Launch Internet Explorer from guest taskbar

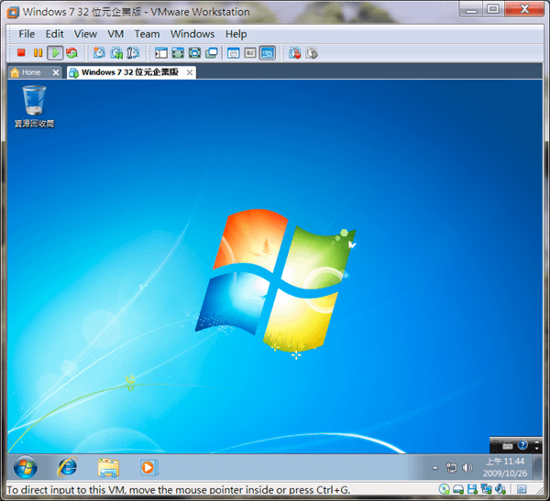[67, 467]
